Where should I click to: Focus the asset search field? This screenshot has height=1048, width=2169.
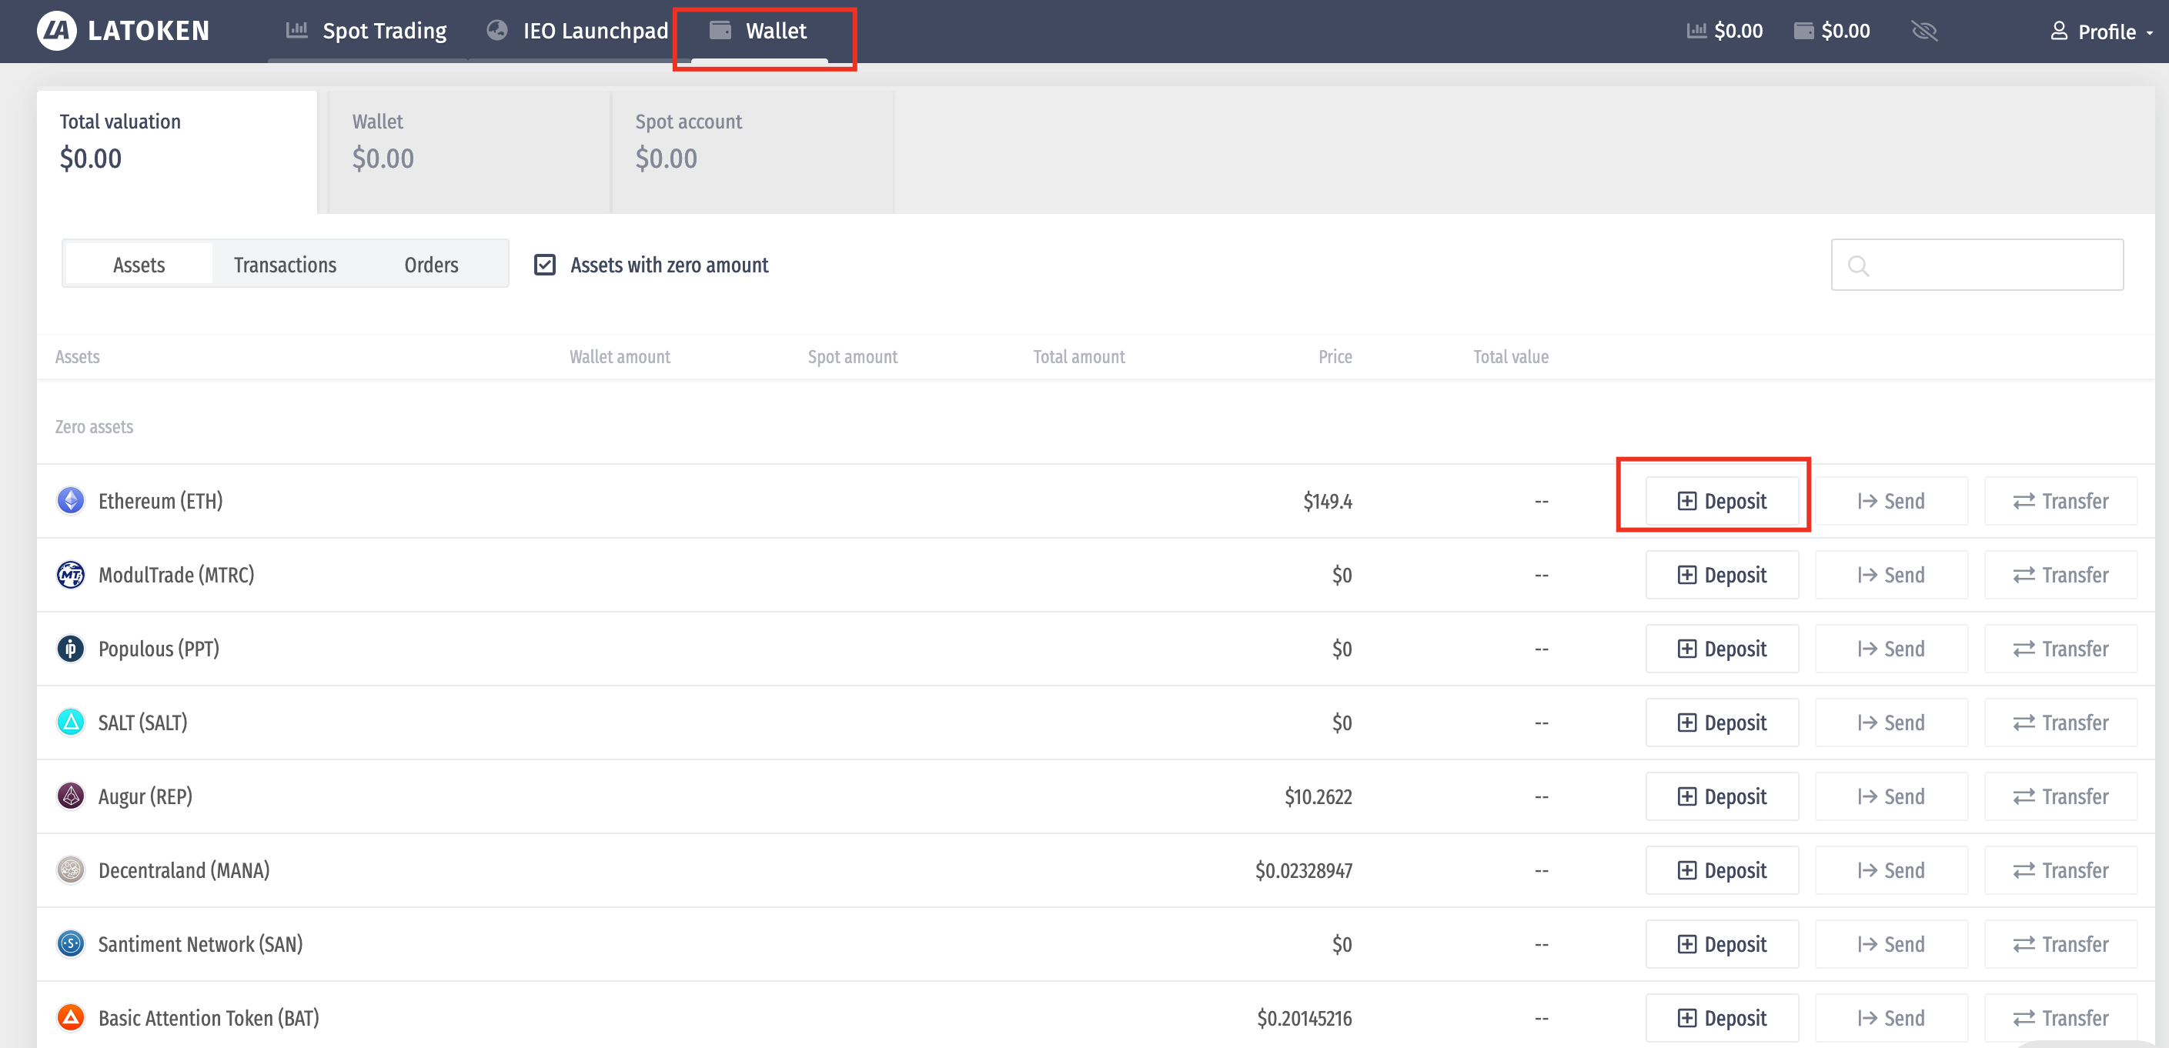click(x=1991, y=265)
